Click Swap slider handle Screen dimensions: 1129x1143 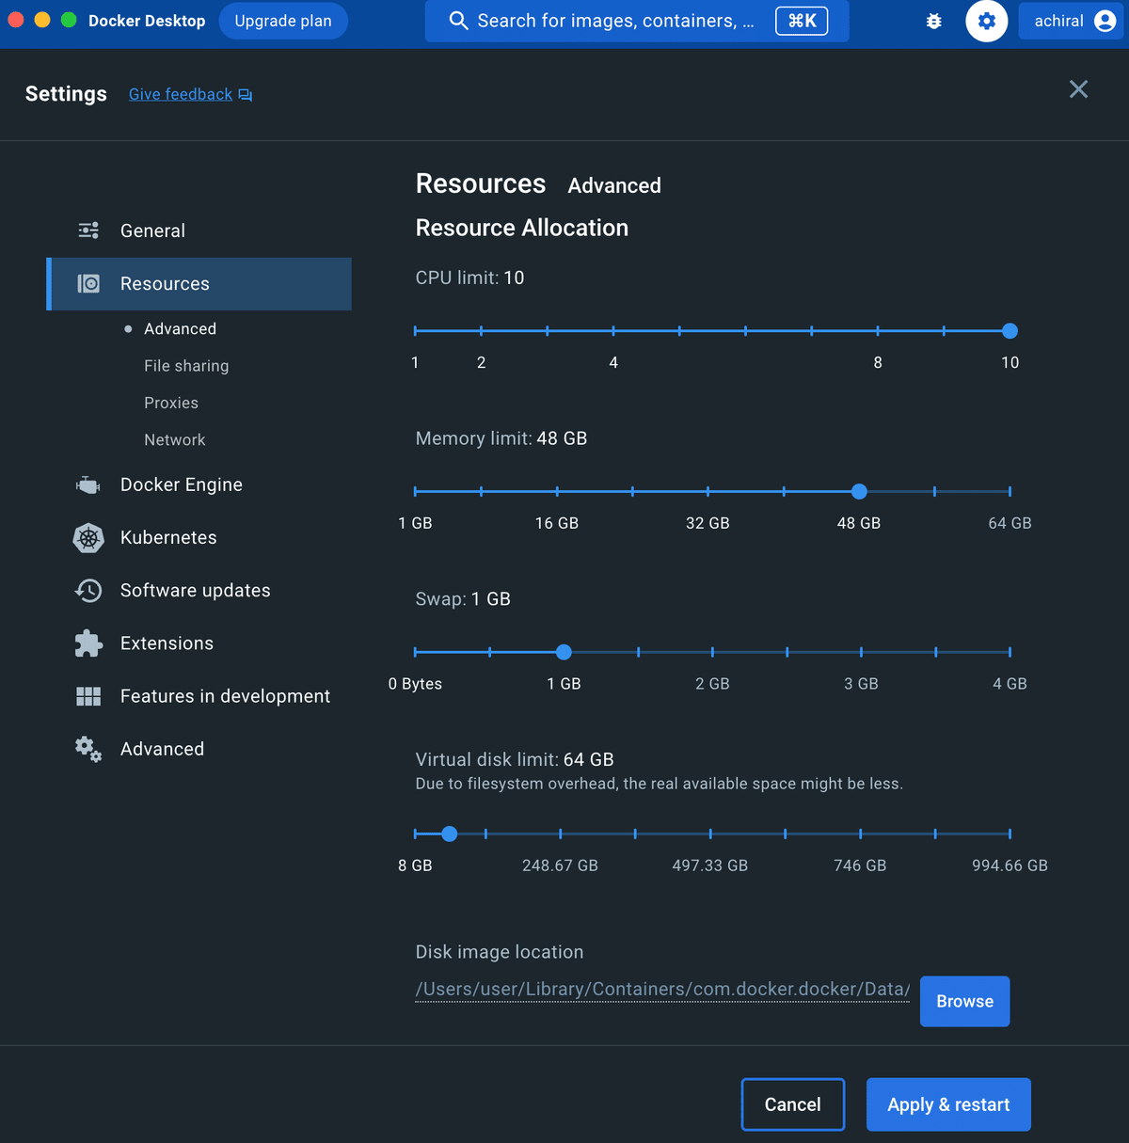(564, 652)
